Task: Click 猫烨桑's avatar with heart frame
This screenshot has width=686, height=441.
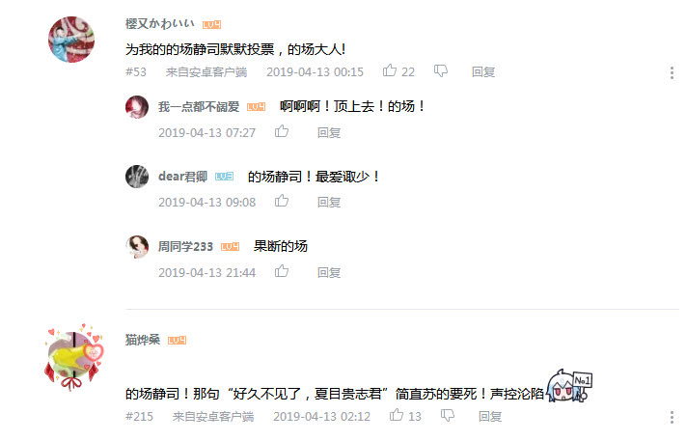Action: pyautogui.click(x=74, y=357)
